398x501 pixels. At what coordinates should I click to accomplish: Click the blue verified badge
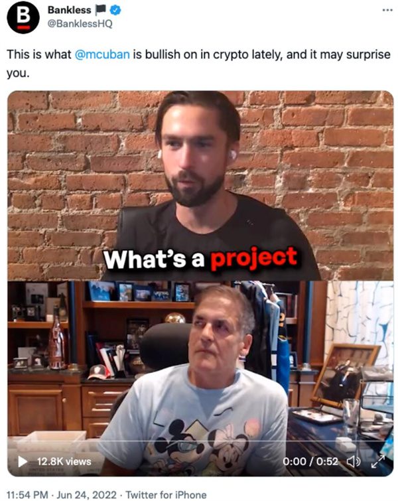tap(115, 11)
